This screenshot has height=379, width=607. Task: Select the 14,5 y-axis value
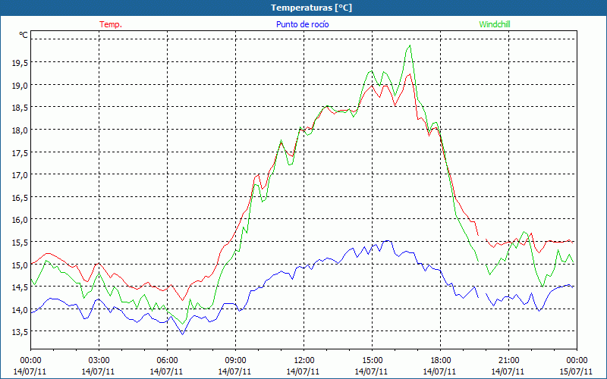click(x=20, y=287)
